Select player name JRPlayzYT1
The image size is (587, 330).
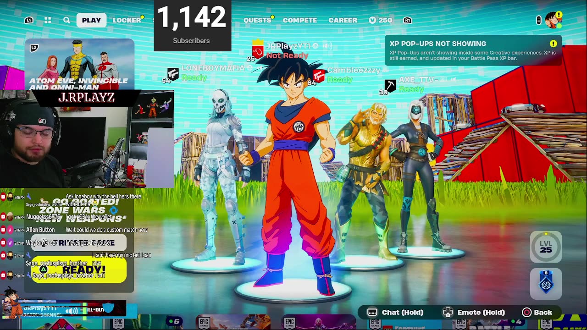point(288,46)
